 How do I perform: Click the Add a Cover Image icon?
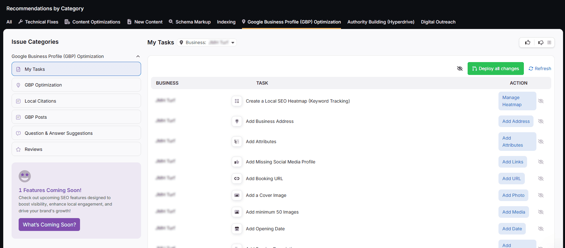237,195
